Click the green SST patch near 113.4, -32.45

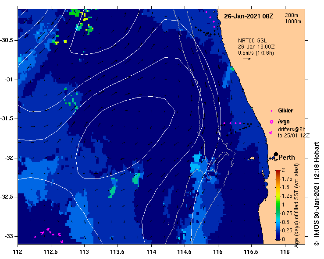point(112,192)
